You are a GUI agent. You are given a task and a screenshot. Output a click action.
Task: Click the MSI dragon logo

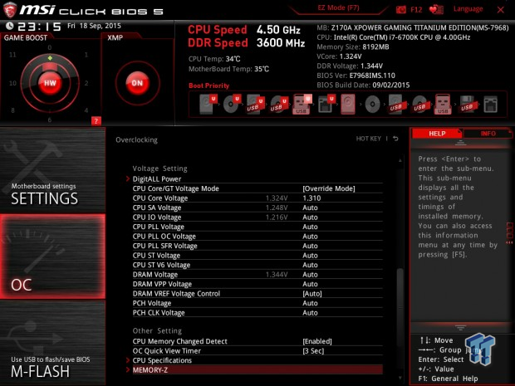[10, 10]
